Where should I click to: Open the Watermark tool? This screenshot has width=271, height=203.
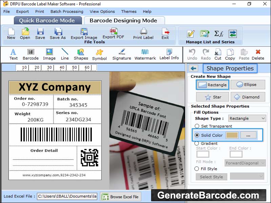[x=145, y=52]
